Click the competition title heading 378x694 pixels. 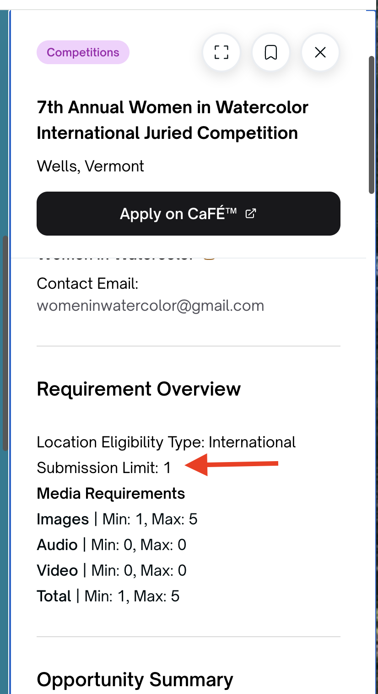(x=173, y=120)
